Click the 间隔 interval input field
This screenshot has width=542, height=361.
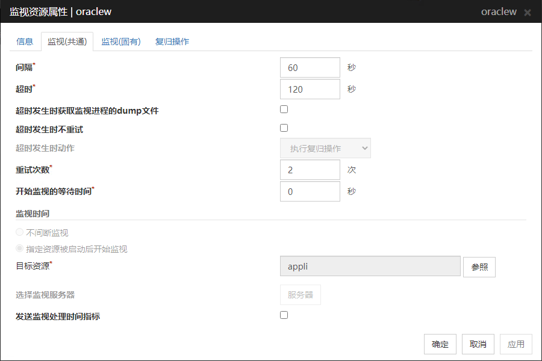point(310,67)
